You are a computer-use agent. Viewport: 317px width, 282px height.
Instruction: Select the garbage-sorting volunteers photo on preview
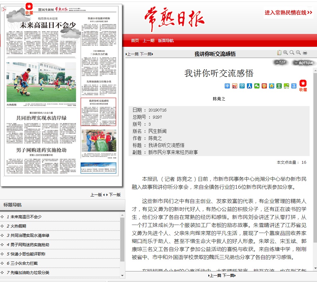[x=99, y=140]
